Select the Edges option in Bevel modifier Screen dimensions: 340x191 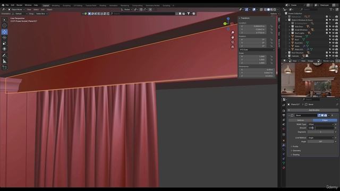(x=325, y=120)
